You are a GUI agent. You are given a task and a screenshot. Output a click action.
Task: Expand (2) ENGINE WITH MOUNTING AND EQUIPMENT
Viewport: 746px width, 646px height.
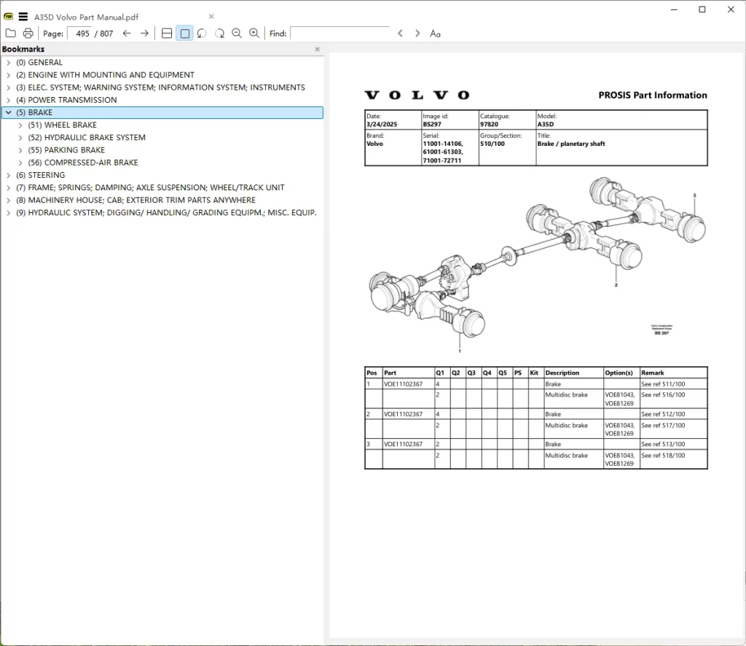click(x=9, y=75)
